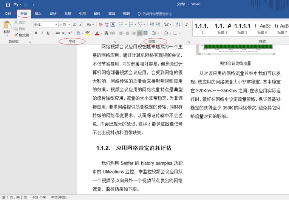Toggle underline formatting

coord(48,33)
